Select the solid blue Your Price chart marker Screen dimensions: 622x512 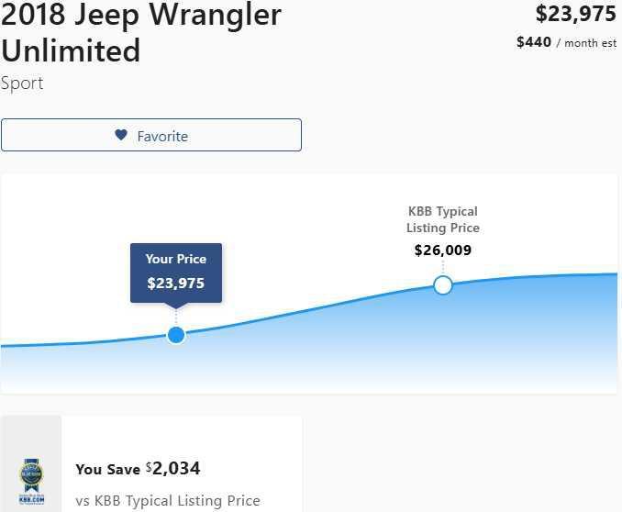click(x=176, y=335)
